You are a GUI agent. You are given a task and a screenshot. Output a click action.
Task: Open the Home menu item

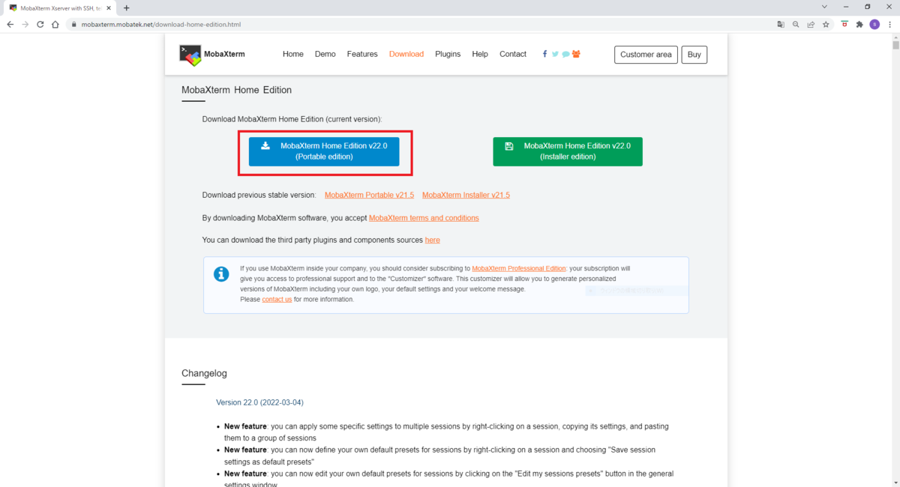point(293,54)
